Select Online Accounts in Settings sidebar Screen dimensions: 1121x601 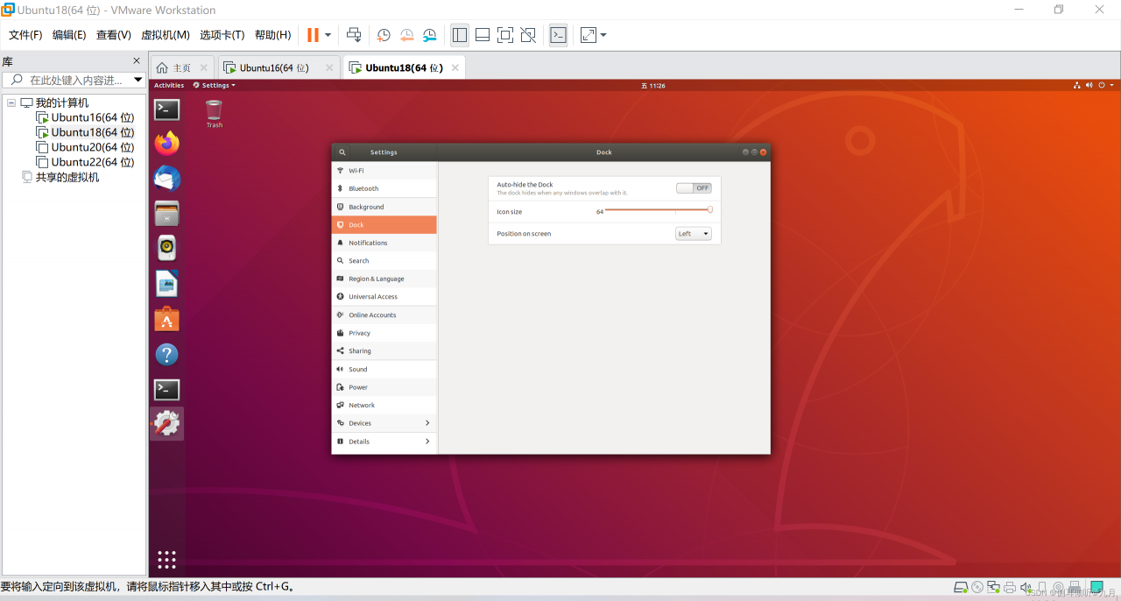(384, 315)
